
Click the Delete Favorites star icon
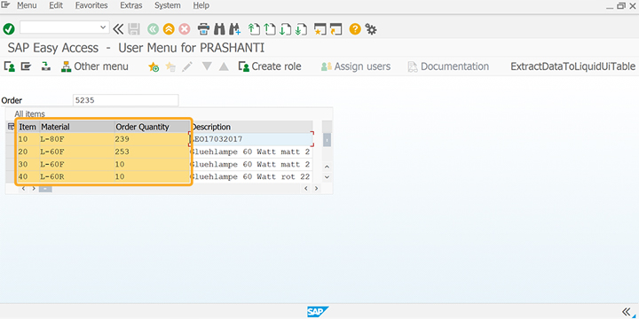click(170, 66)
